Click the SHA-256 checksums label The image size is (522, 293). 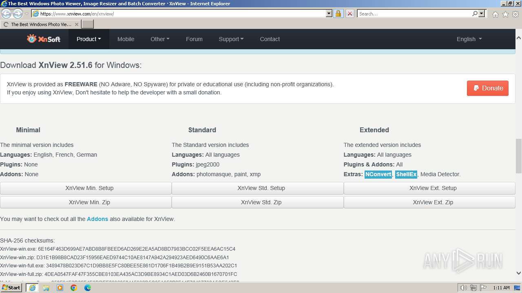click(27, 241)
